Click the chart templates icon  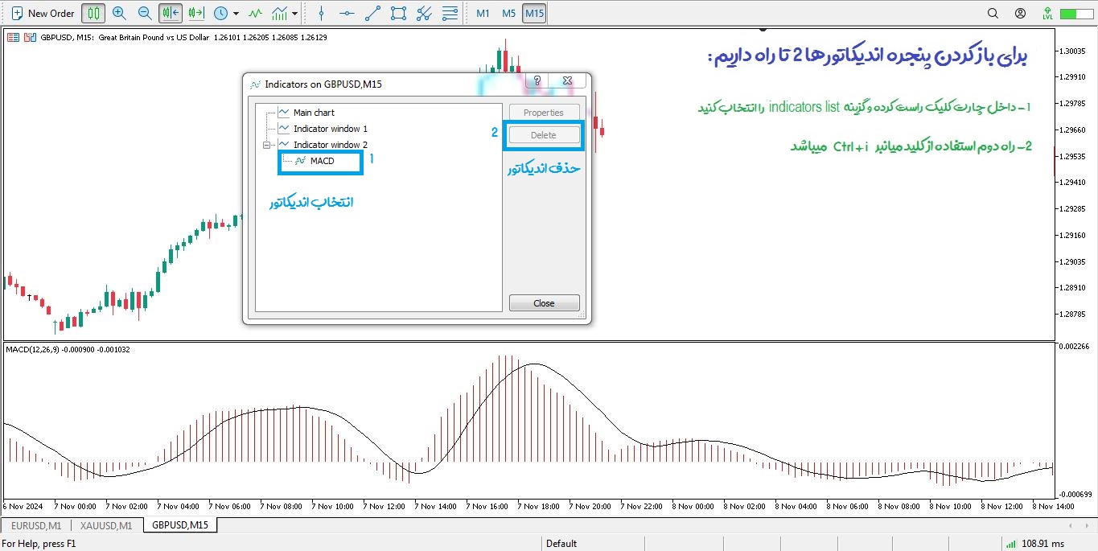[x=280, y=13]
